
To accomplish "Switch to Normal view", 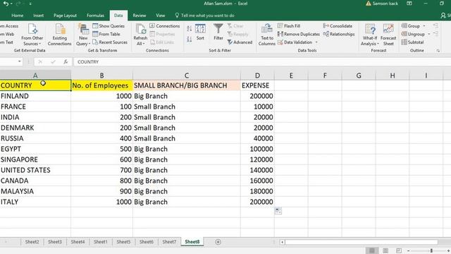I will (x=372, y=250).
